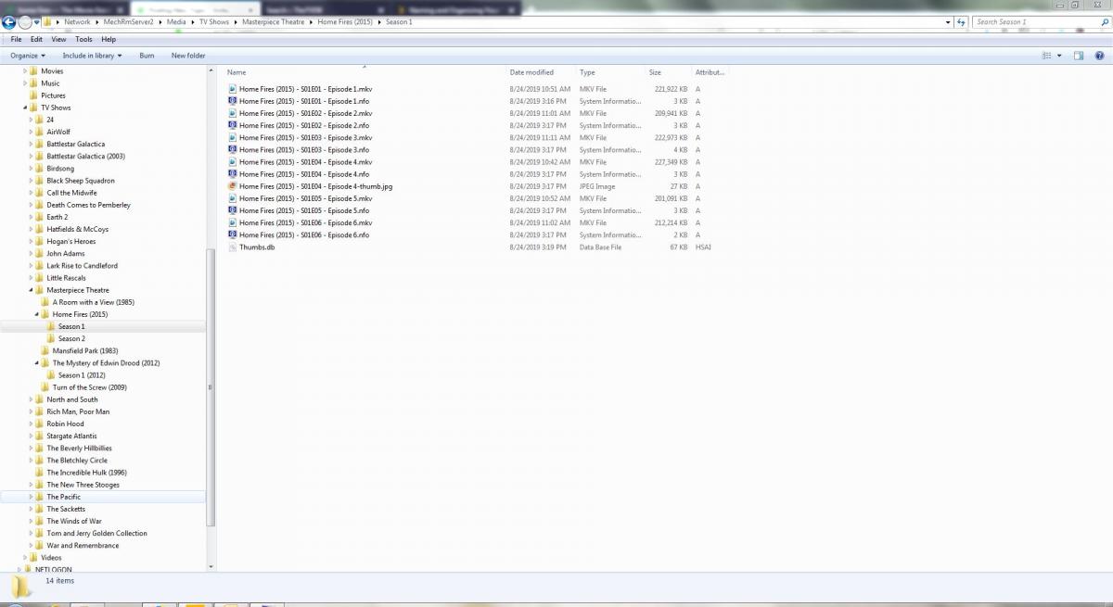Image resolution: width=1113 pixels, height=607 pixels.
Task: Refresh the folder using the address bar refresh icon
Action: pyautogui.click(x=962, y=22)
